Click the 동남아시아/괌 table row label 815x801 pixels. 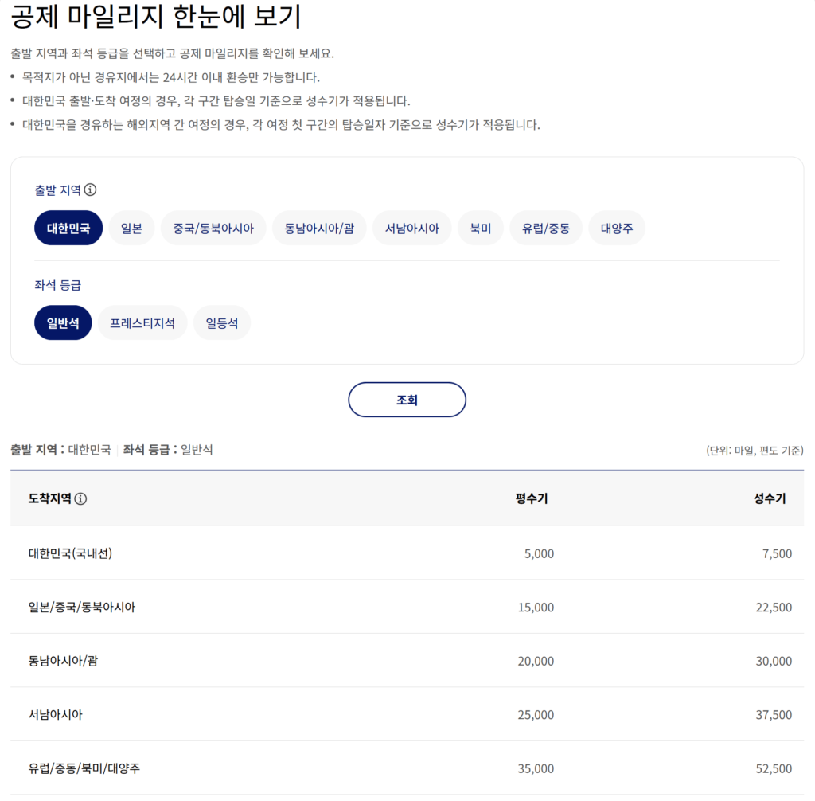[x=63, y=661]
